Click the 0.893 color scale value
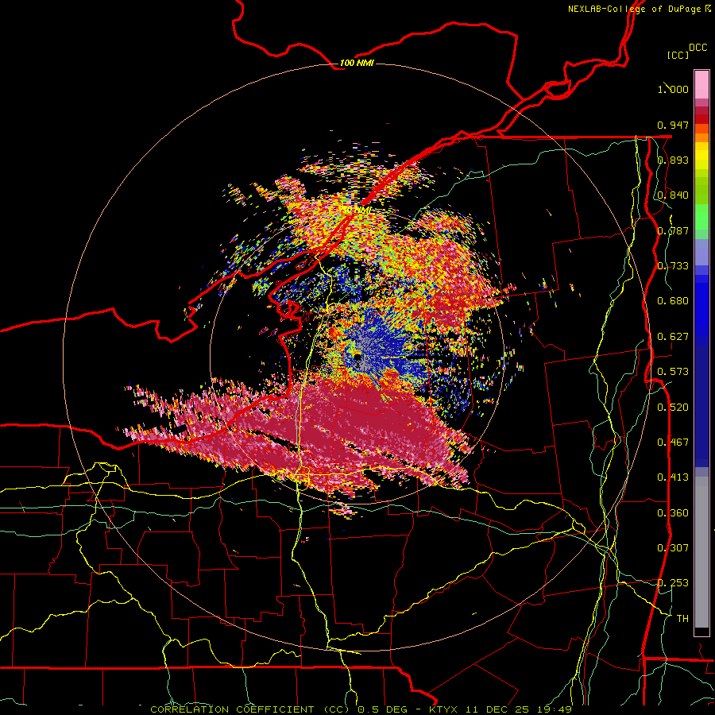The width and height of the screenshot is (715, 715). click(x=673, y=160)
